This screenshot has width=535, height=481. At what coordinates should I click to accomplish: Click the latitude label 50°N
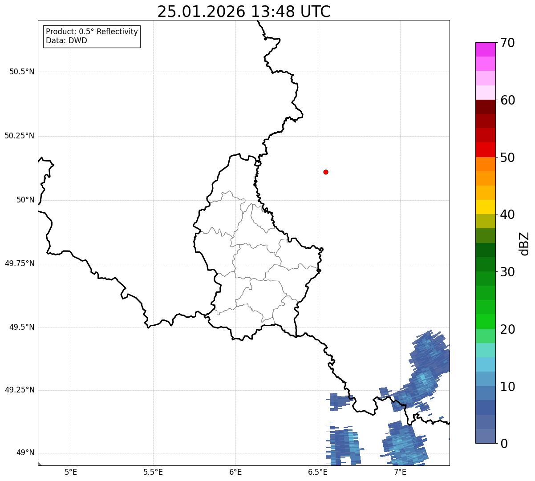tap(25, 200)
